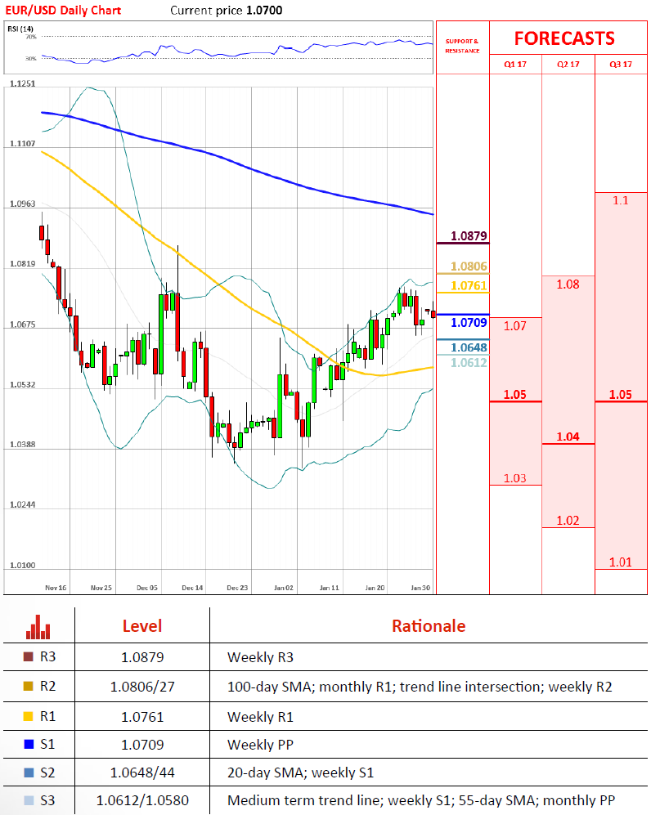Click the level cell 1.0648/44

pos(142,772)
